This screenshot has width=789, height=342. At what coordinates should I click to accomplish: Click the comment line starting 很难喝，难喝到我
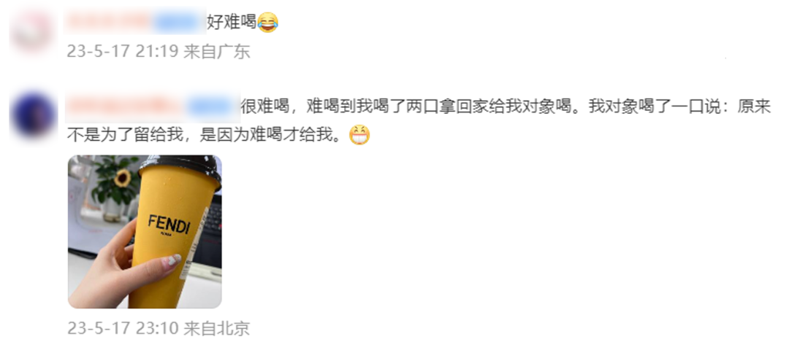click(x=506, y=107)
